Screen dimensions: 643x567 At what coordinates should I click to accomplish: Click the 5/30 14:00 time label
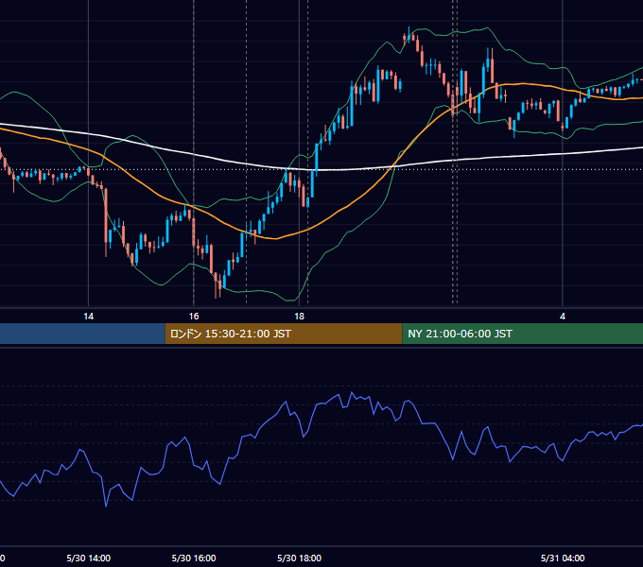pyautogui.click(x=89, y=558)
